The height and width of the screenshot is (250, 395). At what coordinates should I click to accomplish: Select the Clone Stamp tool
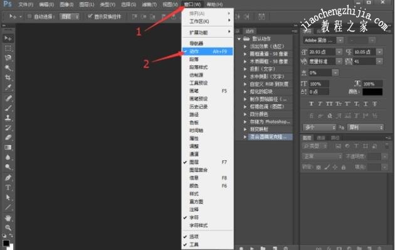pos(8,117)
